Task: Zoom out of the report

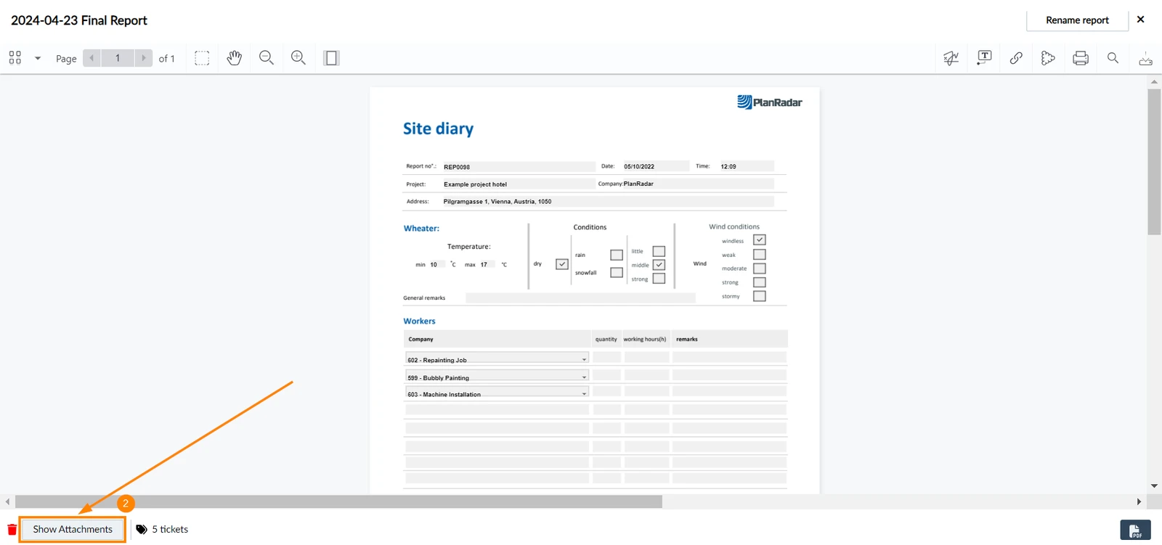Action: tap(267, 58)
